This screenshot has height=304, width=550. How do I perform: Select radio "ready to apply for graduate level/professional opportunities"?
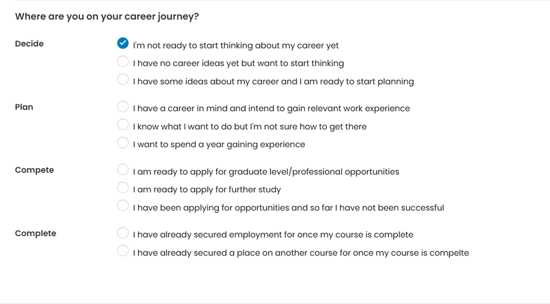tap(123, 170)
